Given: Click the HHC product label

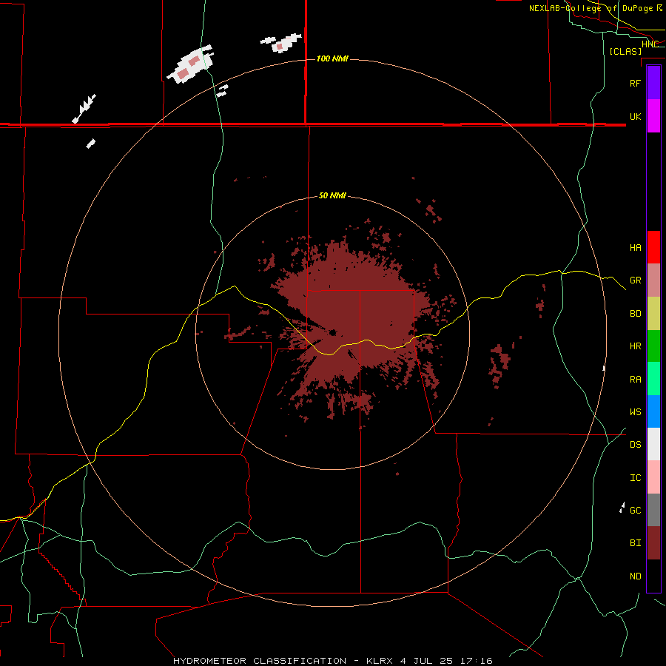Looking at the screenshot, I should tap(650, 44).
